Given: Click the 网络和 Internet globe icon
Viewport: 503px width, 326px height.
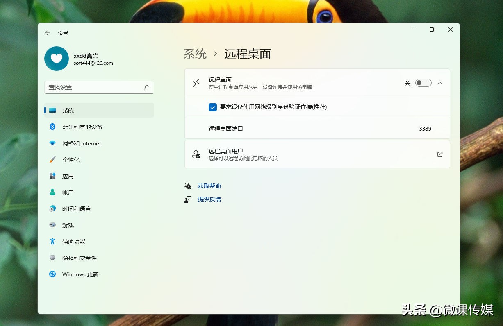Looking at the screenshot, I should coord(52,143).
